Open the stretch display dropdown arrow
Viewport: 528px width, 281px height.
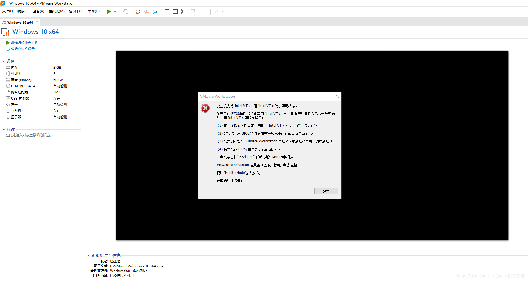pos(222,12)
